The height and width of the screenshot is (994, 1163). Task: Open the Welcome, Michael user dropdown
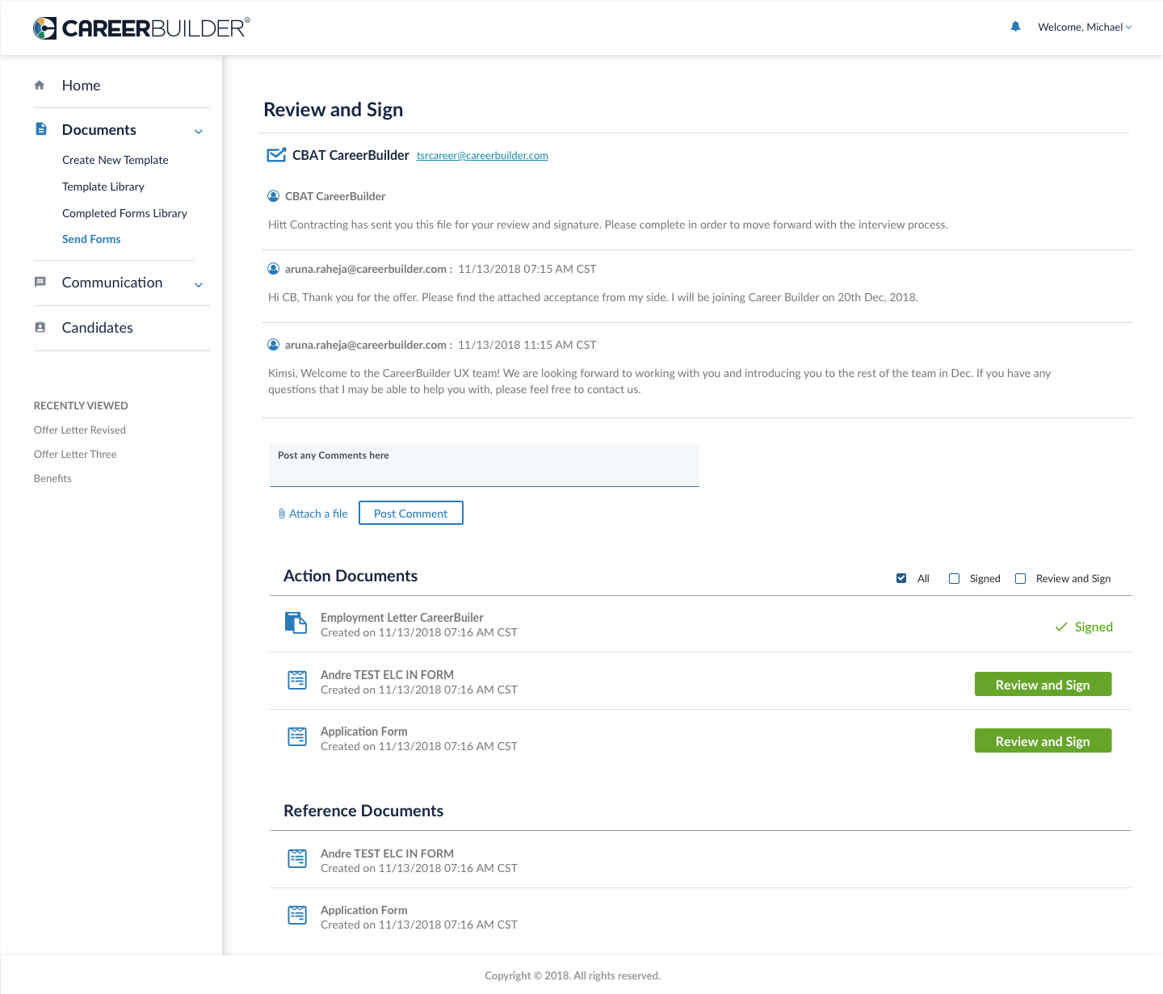click(x=1085, y=27)
